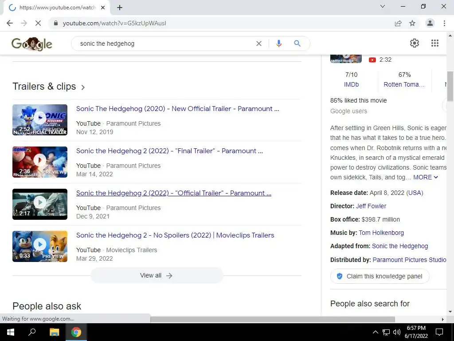Go back to the previous page
Screen dimensions: 454x341
10,23
